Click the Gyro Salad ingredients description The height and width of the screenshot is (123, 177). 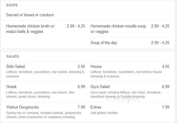(126, 94)
